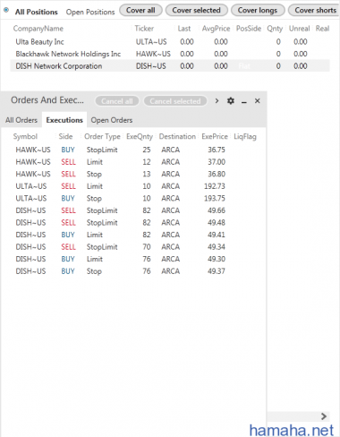
Task: Select HAWK~US SELL Limit execution at 37.00
Action: tap(133, 162)
